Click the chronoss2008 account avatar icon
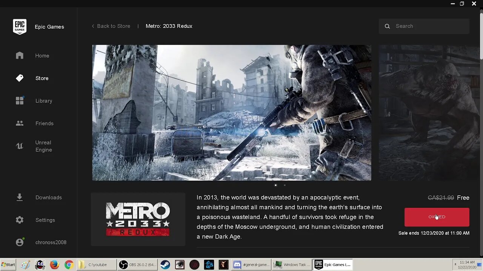The image size is (483, 271). coord(20,242)
